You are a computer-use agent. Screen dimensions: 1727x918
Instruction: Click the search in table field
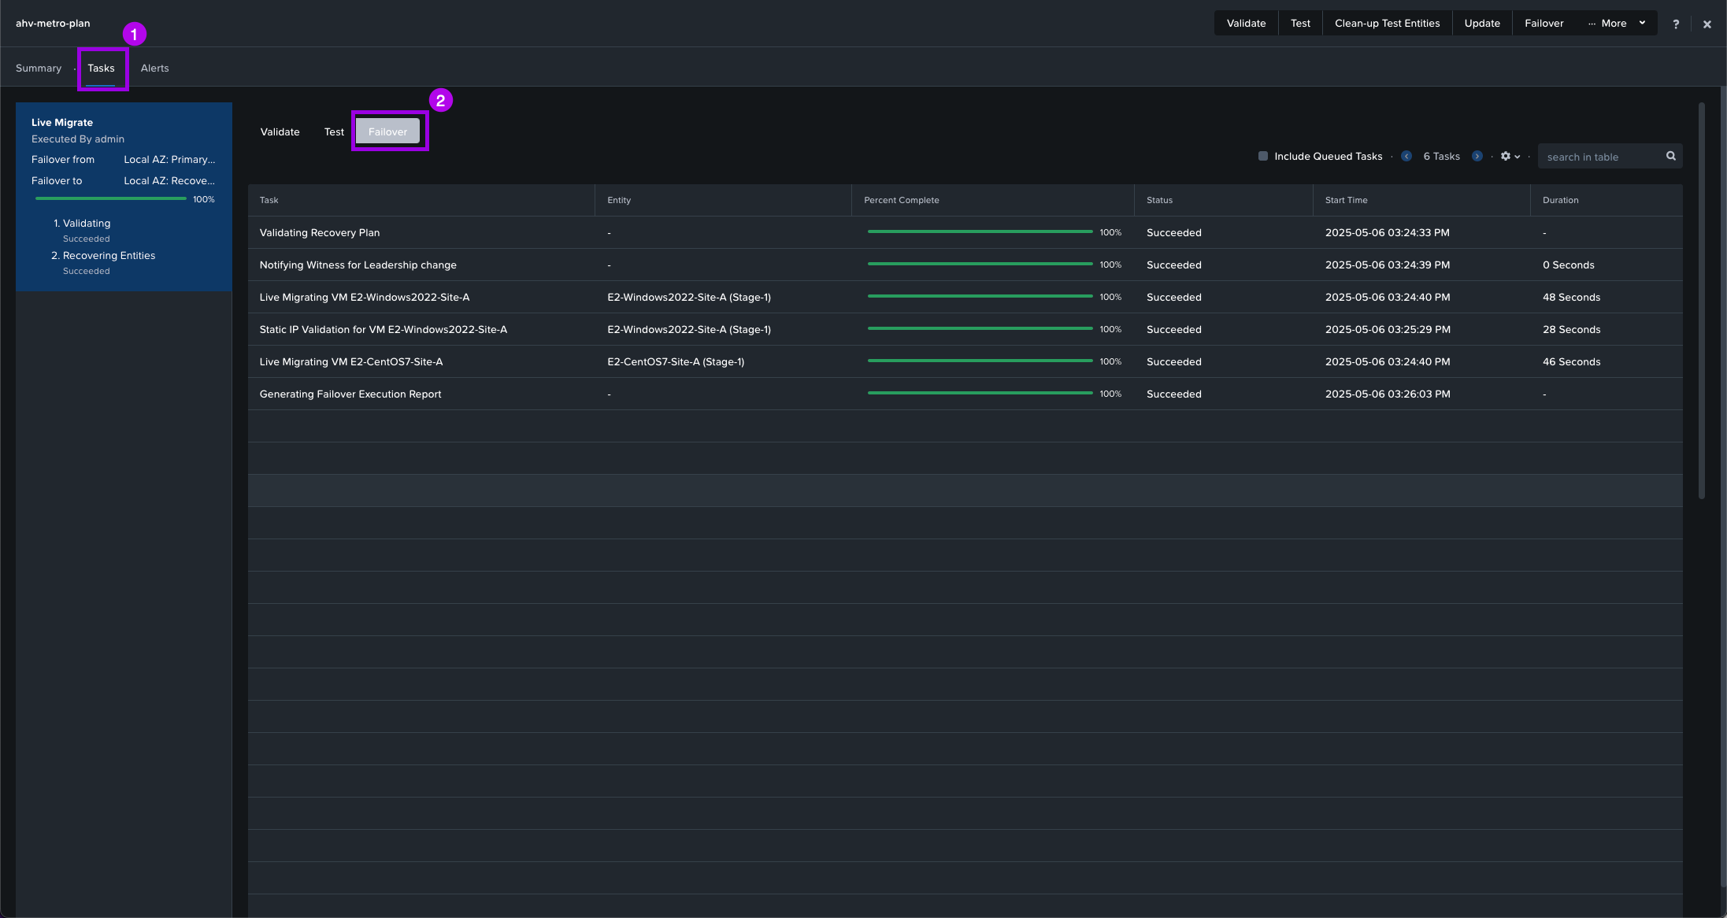point(1603,157)
